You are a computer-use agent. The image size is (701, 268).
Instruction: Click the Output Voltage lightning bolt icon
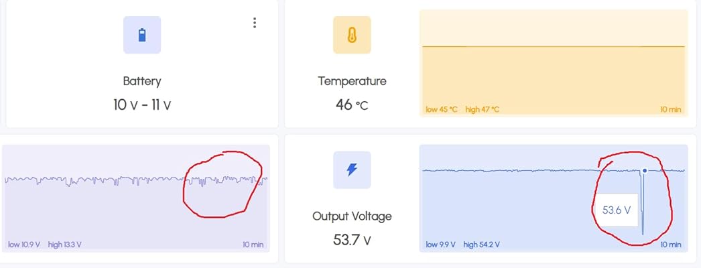coord(352,170)
